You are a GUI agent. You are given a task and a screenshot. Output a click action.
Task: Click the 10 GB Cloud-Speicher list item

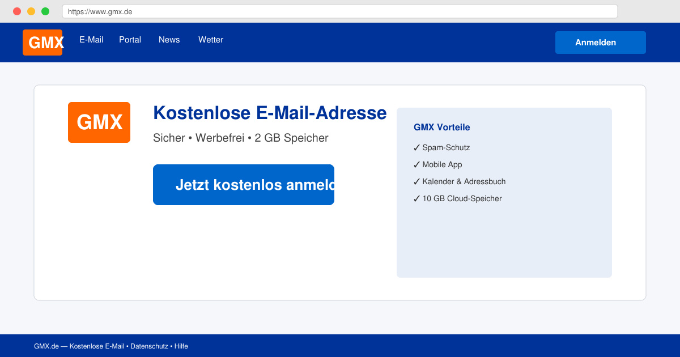458,199
